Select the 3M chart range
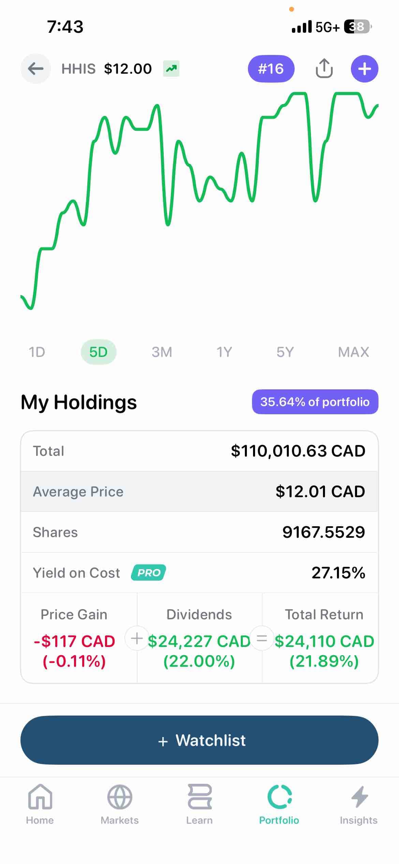Viewport: 399px width, 864px height. [162, 352]
